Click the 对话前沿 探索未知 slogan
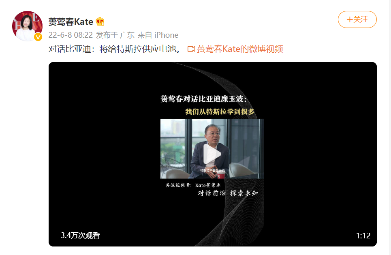 pyautogui.click(x=228, y=193)
